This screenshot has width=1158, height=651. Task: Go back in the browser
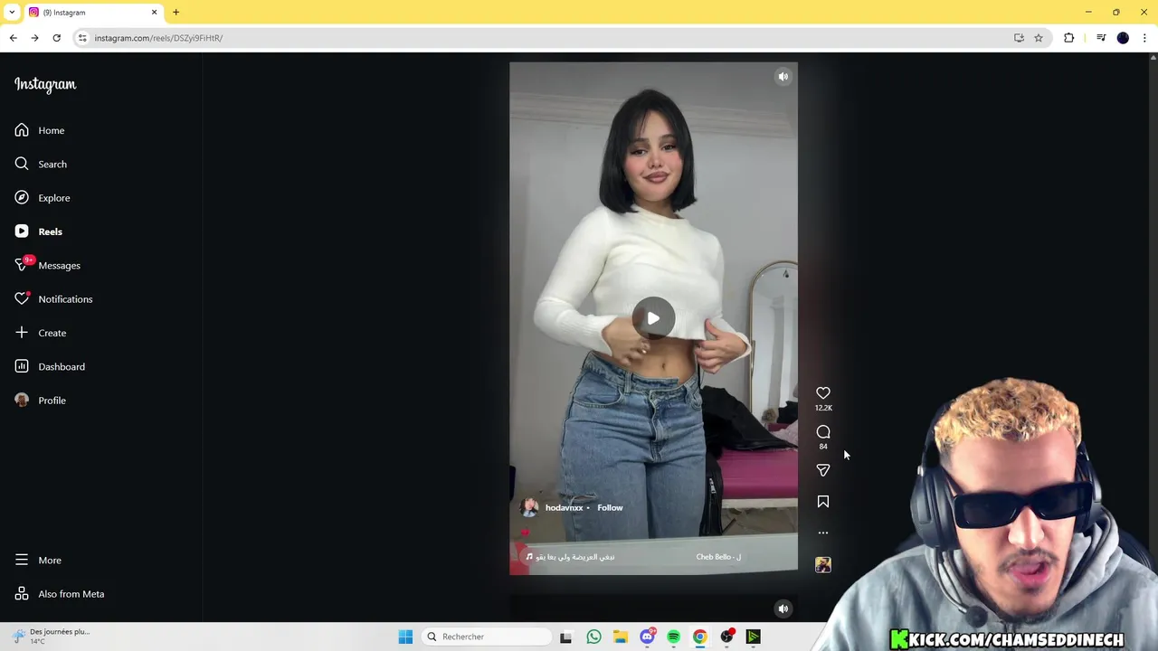coord(13,38)
